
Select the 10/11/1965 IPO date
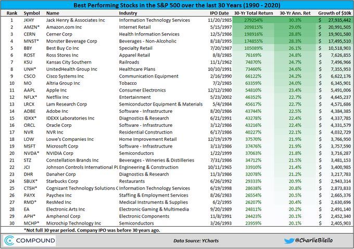pyautogui.click(x=220, y=167)
